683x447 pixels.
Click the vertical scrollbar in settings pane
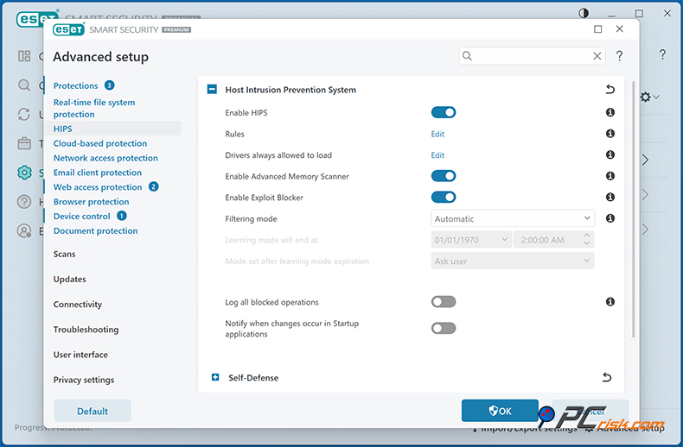coord(634,209)
